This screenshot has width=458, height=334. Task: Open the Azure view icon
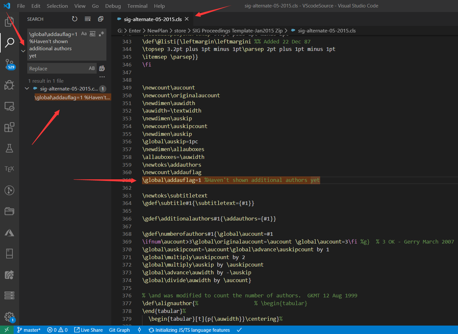click(9, 233)
